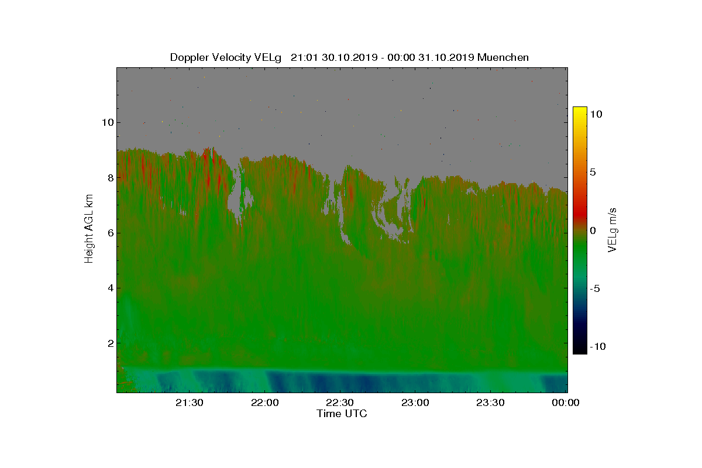Click the plot title 'Doppler Velocity VELg'

[226, 57]
